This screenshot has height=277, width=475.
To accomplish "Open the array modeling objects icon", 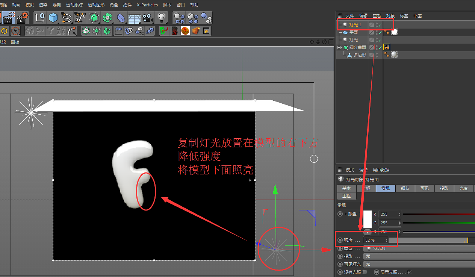I will click(107, 17).
